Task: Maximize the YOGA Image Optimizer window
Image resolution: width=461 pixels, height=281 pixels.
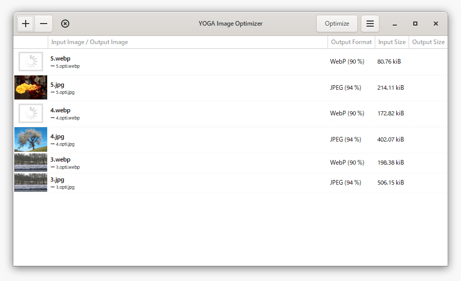Action: tap(415, 24)
